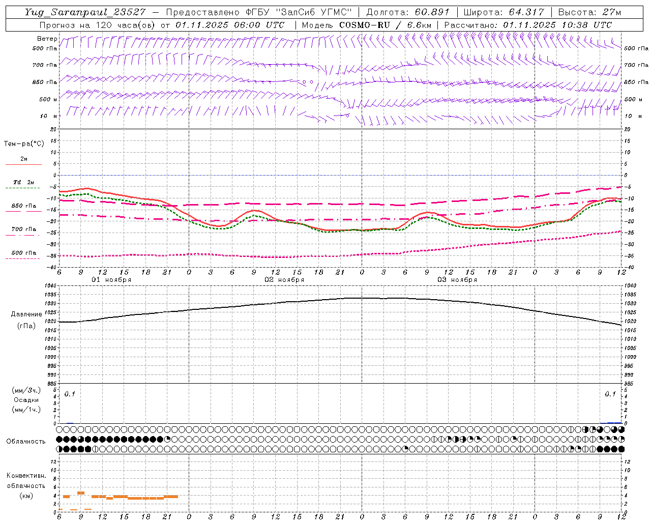Click the Модель COSMO-RU / 6.6км label

[x=367, y=25]
